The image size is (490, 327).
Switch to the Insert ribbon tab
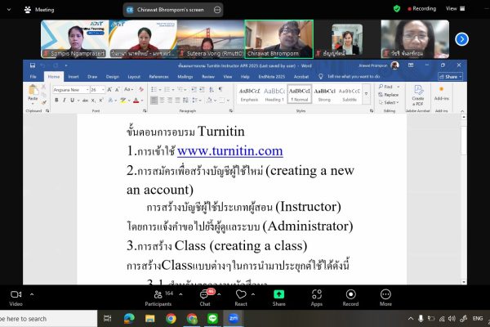pyautogui.click(x=73, y=77)
